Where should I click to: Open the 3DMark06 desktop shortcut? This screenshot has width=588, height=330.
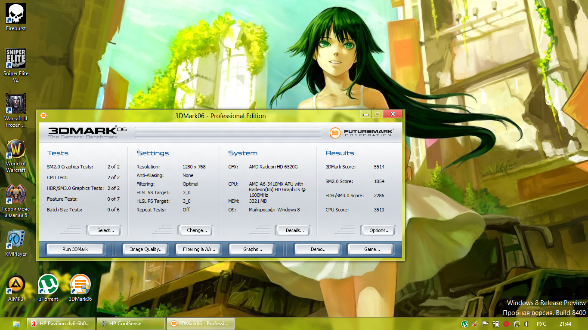tap(80, 288)
